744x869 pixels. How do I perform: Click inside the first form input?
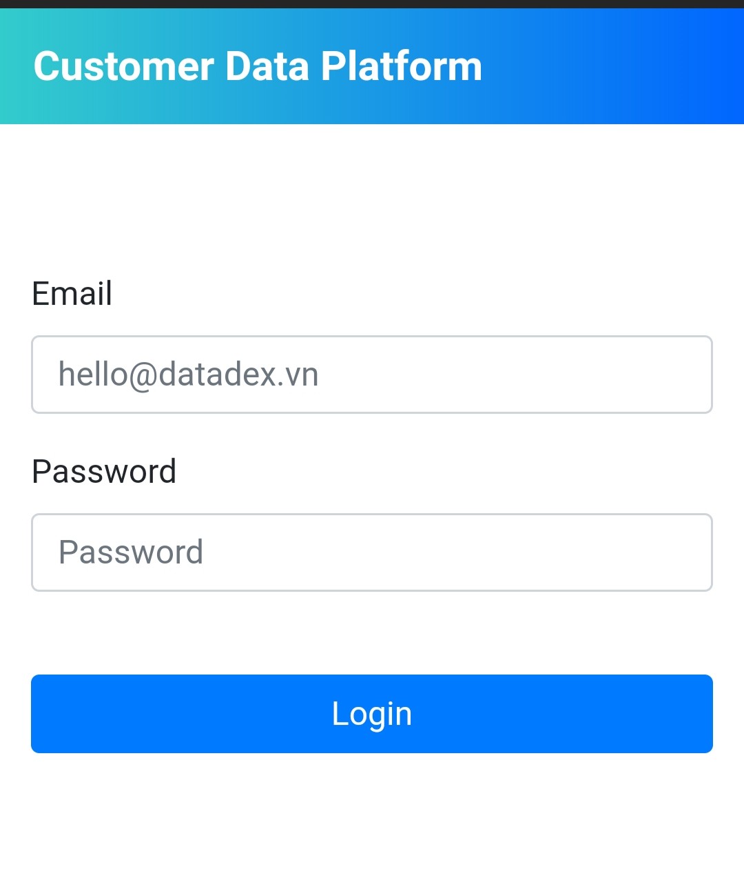[x=372, y=374]
